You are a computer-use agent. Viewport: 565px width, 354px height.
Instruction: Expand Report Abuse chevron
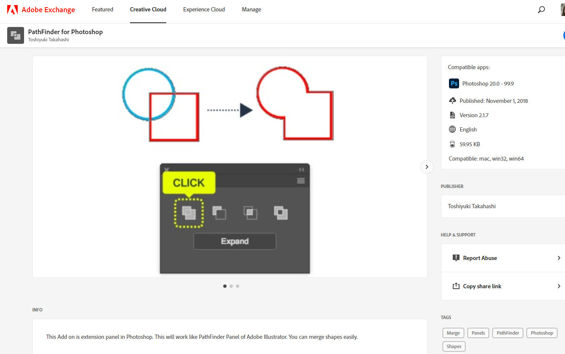coord(559,258)
